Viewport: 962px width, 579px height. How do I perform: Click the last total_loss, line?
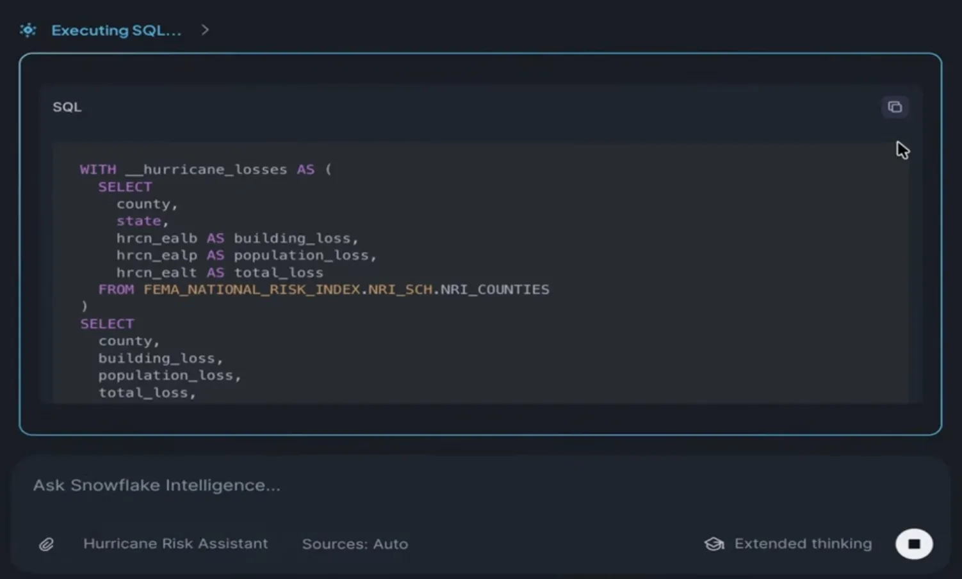click(x=147, y=393)
